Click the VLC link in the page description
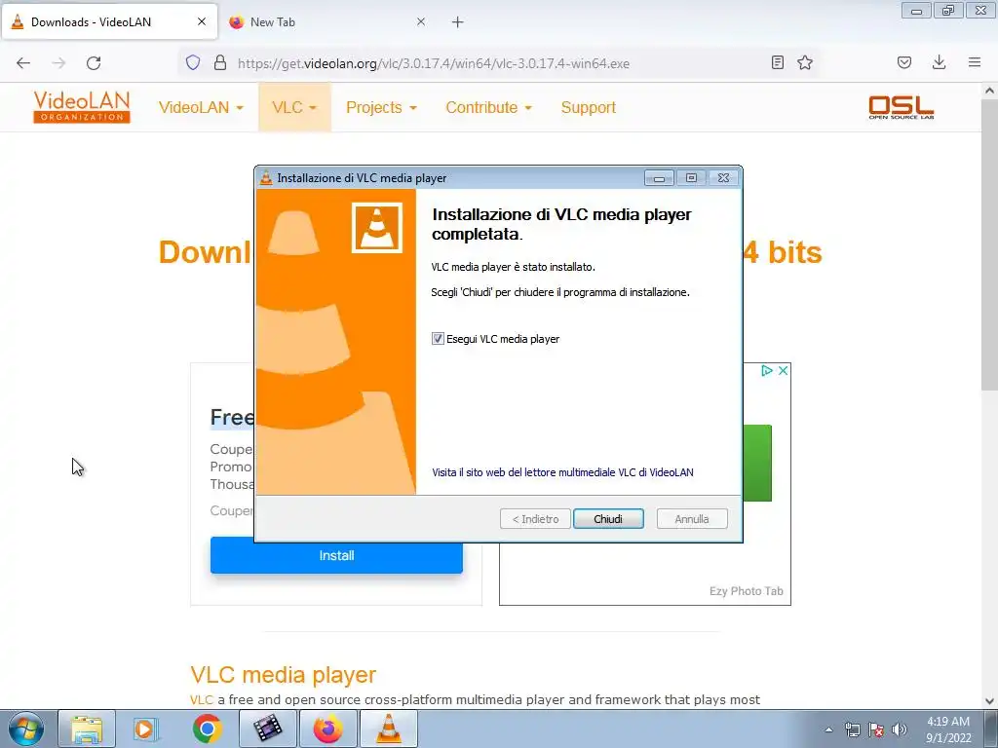 point(201,699)
